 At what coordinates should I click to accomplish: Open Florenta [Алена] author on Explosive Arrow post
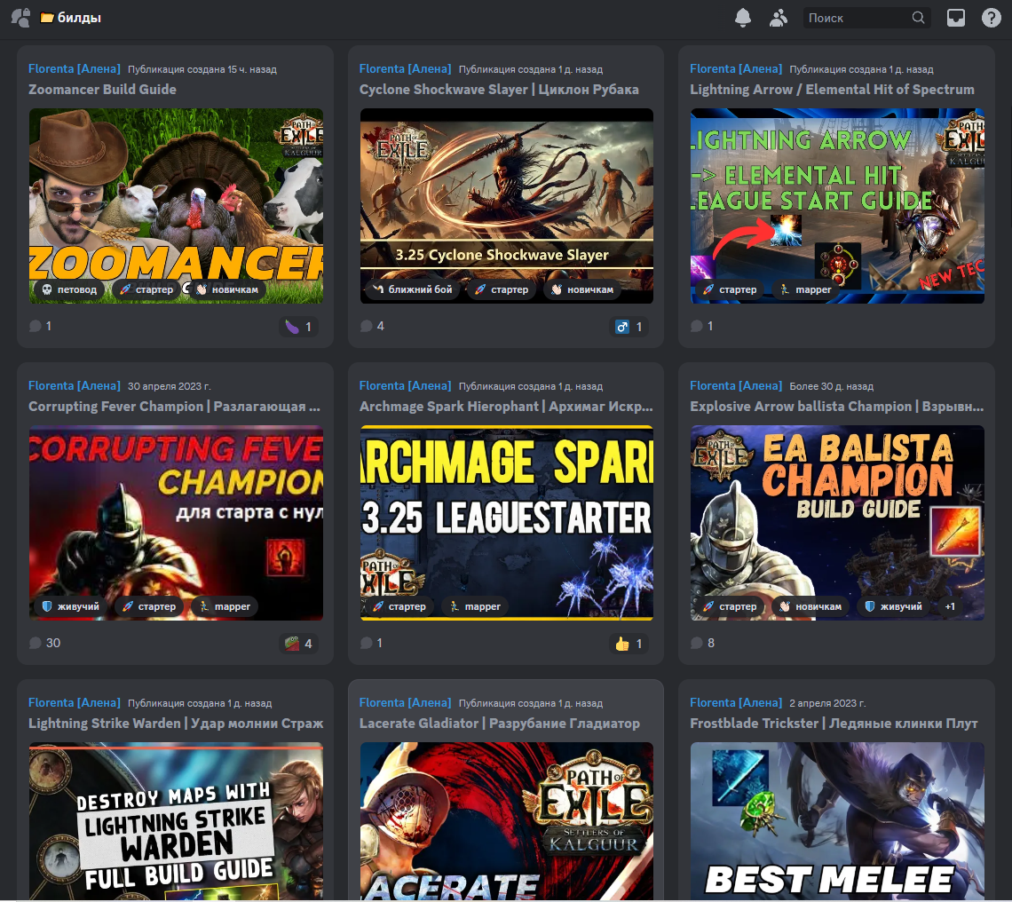pyautogui.click(x=736, y=385)
